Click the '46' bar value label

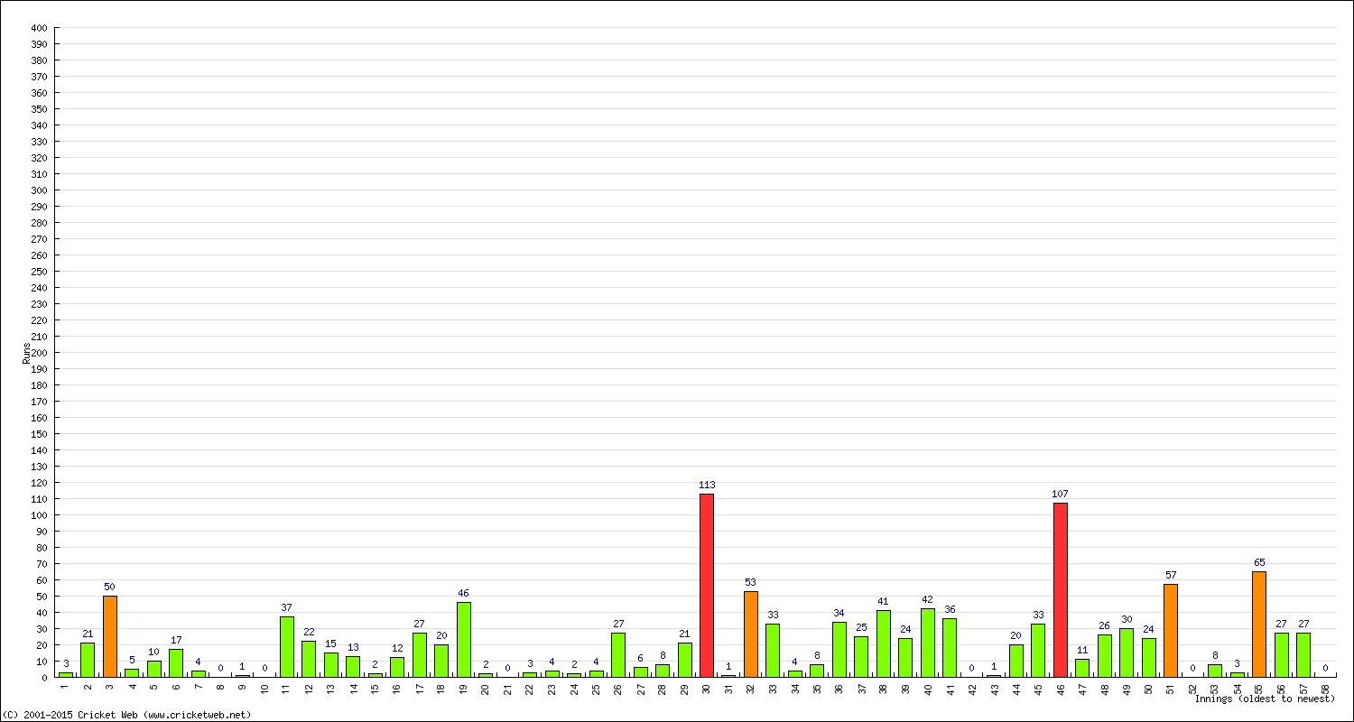pos(463,594)
